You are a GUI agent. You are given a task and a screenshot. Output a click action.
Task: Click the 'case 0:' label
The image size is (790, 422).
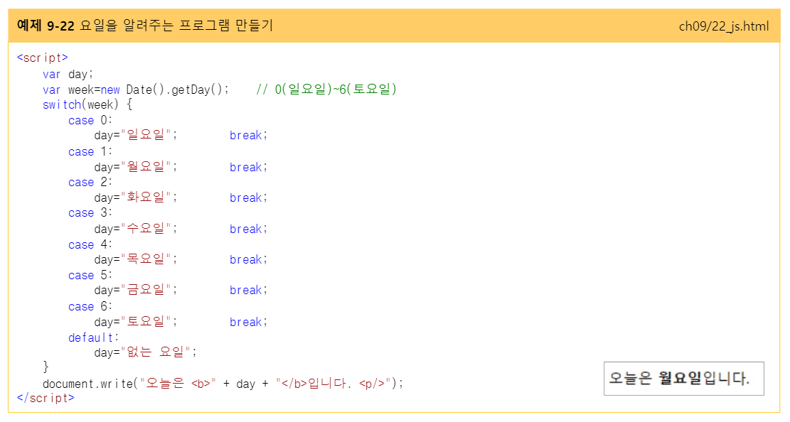coord(90,120)
